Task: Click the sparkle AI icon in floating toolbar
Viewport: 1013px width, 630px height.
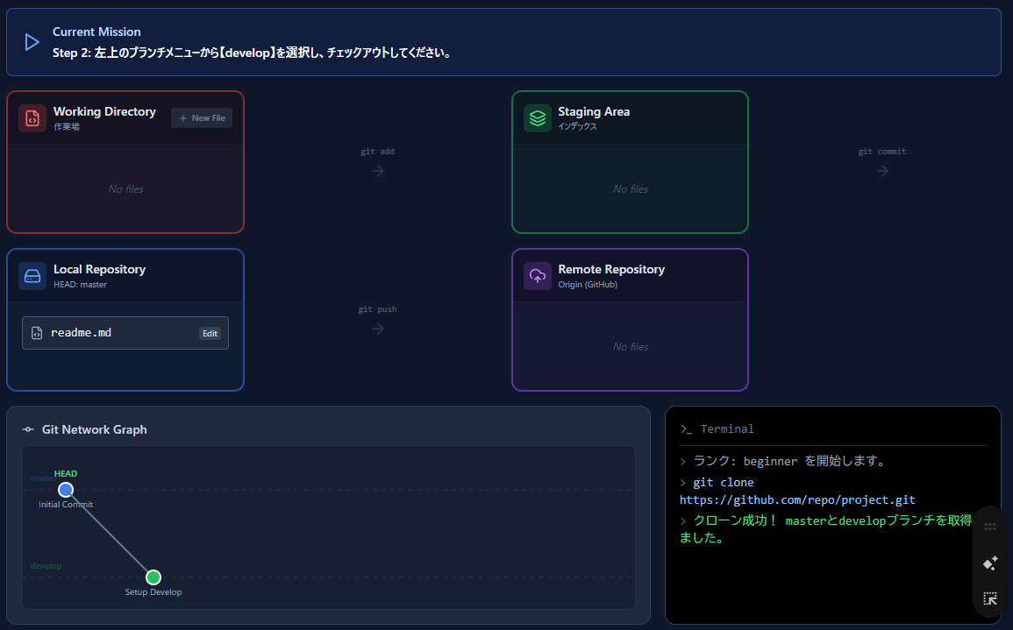Action: [x=990, y=563]
